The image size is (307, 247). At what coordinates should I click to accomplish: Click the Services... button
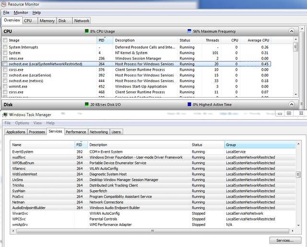285,240
